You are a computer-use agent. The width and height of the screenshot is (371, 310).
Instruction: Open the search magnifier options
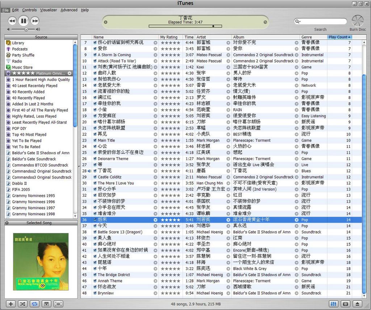pyautogui.click(x=298, y=21)
